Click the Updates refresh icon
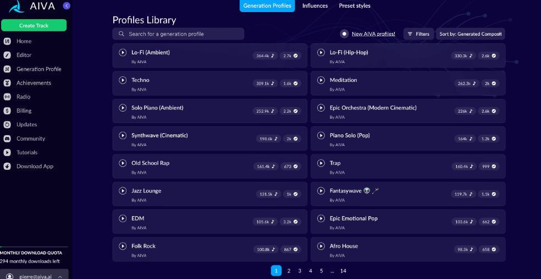541x279 pixels. pyautogui.click(x=7, y=125)
